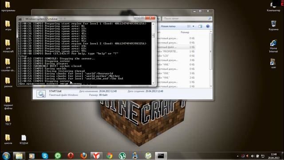Select the разное desktop folder
The image size is (284, 160).
pyautogui.click(x=8, y=82)
